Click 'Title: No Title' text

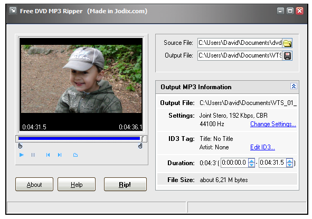click(216, 139)
